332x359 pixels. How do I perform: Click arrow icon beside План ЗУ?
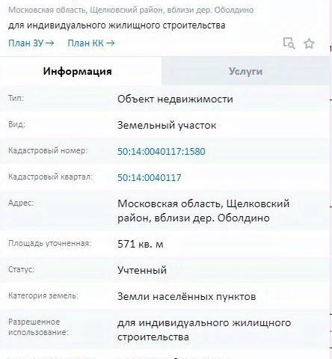(x=49, y=43)
